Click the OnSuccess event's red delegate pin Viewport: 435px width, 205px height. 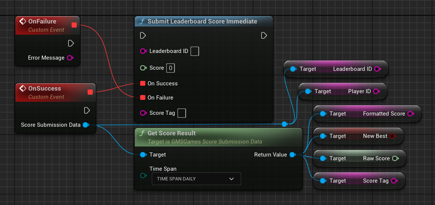(90, 92)
